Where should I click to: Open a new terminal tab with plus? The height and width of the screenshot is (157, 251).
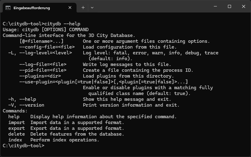point(83,8)
